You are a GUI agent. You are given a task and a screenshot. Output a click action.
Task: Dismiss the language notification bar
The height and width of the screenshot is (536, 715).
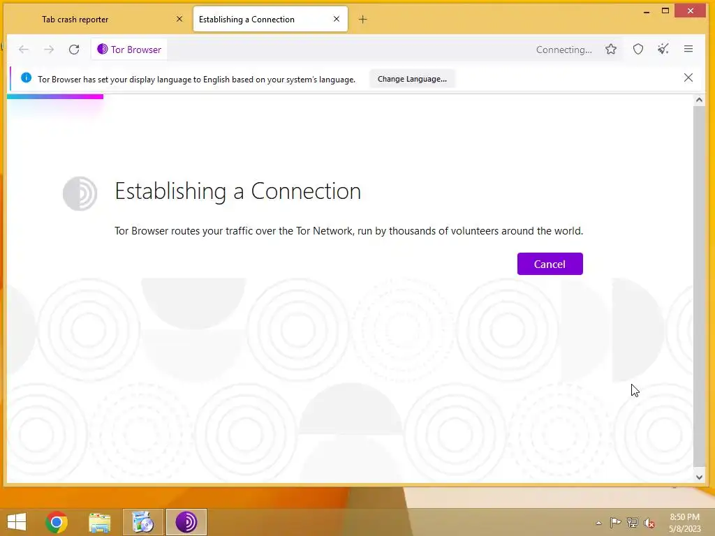688,78
